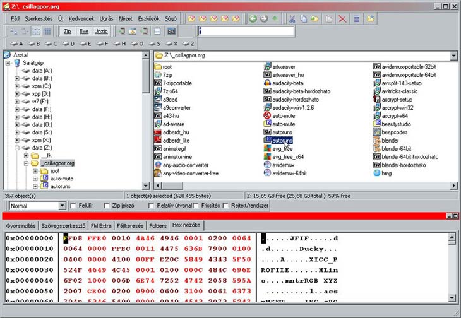Switch to the FM Extra tab
The width and height of the screenshot is (461, 318).
click(101, 226)
